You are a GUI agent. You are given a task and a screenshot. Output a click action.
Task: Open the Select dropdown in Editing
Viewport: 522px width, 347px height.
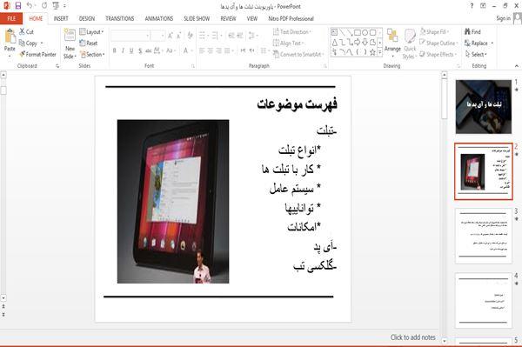tap(477, 54)
